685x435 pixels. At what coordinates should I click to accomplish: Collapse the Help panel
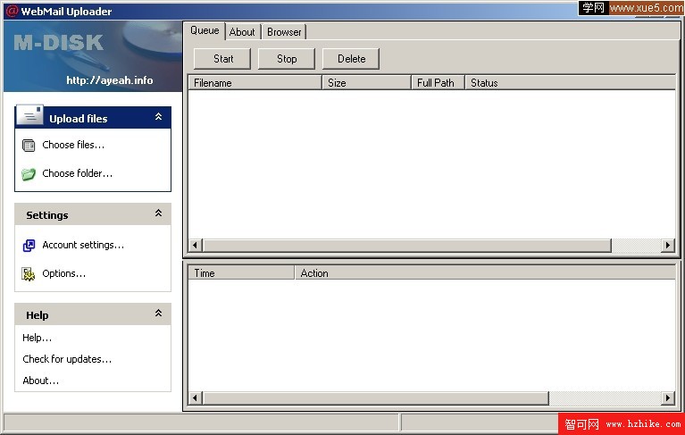159,314
